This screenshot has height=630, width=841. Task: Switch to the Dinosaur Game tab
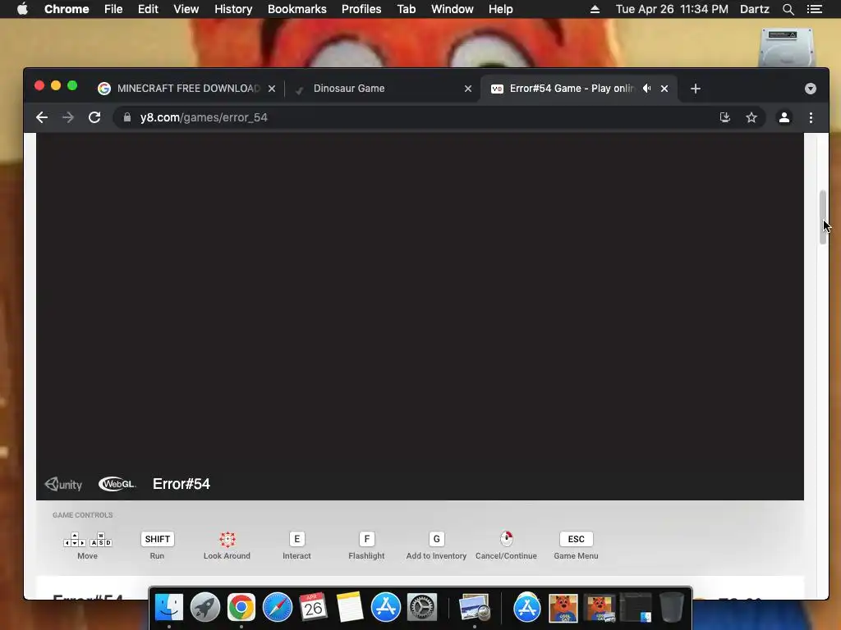coord(384,89)
